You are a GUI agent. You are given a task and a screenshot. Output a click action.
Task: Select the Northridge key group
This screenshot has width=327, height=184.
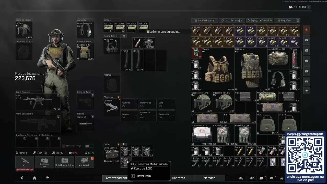point(148,104)
